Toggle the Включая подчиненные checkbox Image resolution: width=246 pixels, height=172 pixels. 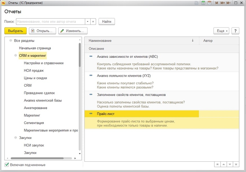tap(7, 165)
